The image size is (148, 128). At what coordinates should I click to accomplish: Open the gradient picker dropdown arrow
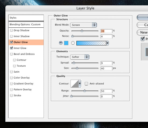pos(107,43)
